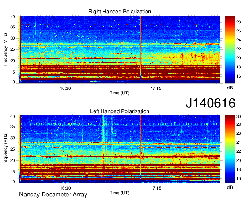Click the 'Left Handed Polarization' title
The image size is (245, 199).
click(120, 111)
